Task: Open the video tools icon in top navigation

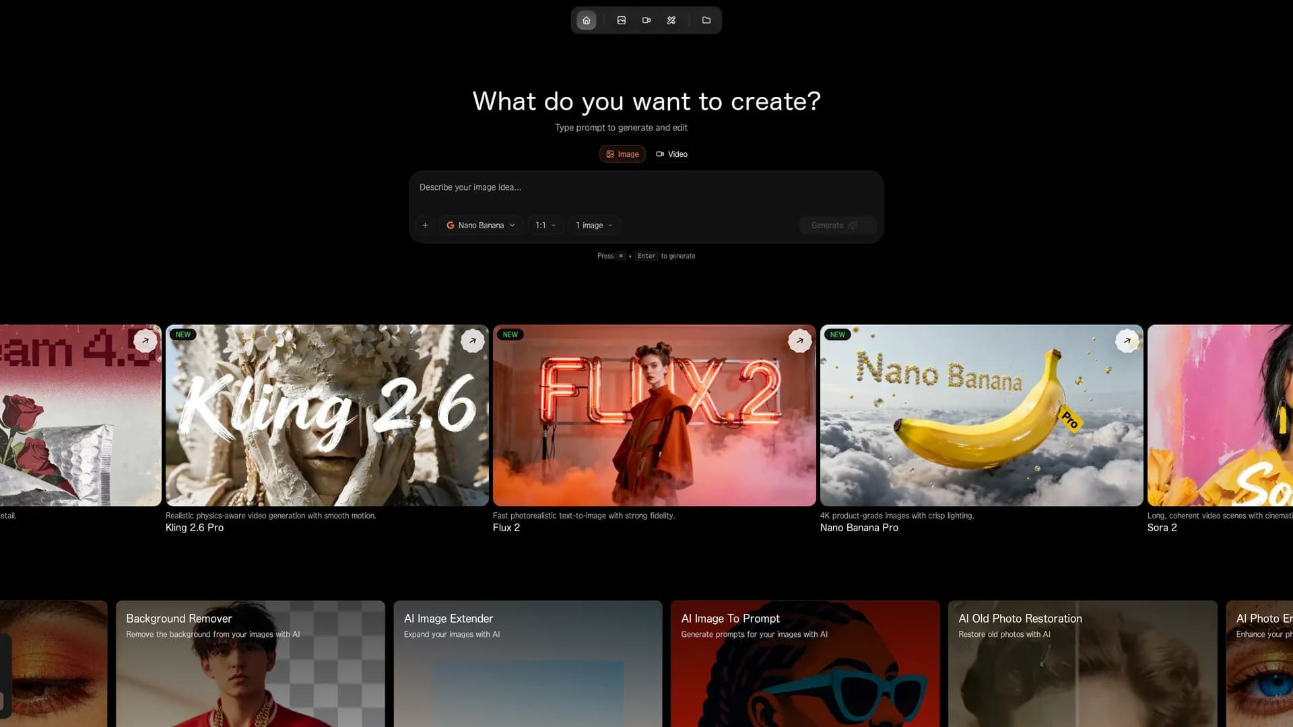Action: click(646, 20)
